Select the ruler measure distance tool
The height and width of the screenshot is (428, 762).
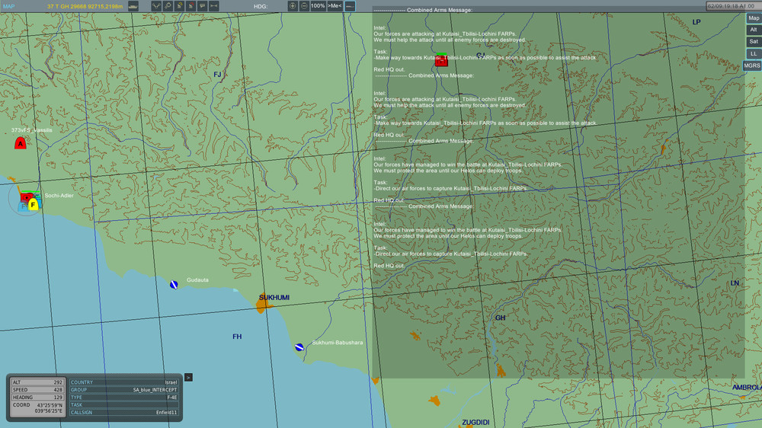click(214, 6)
